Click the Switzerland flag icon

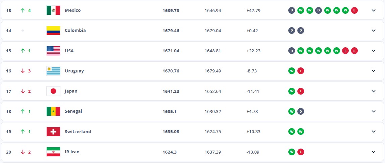53,131
